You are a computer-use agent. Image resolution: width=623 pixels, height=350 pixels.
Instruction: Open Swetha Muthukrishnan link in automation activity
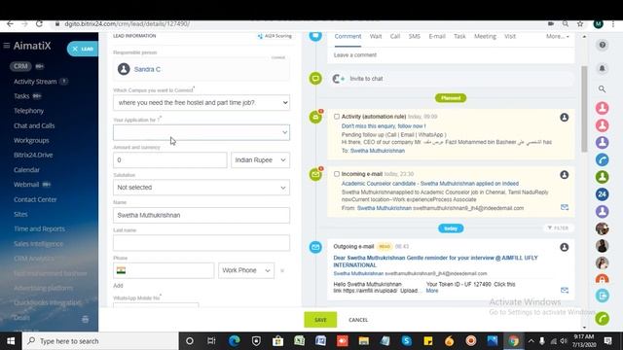click(x=378, y=151)
